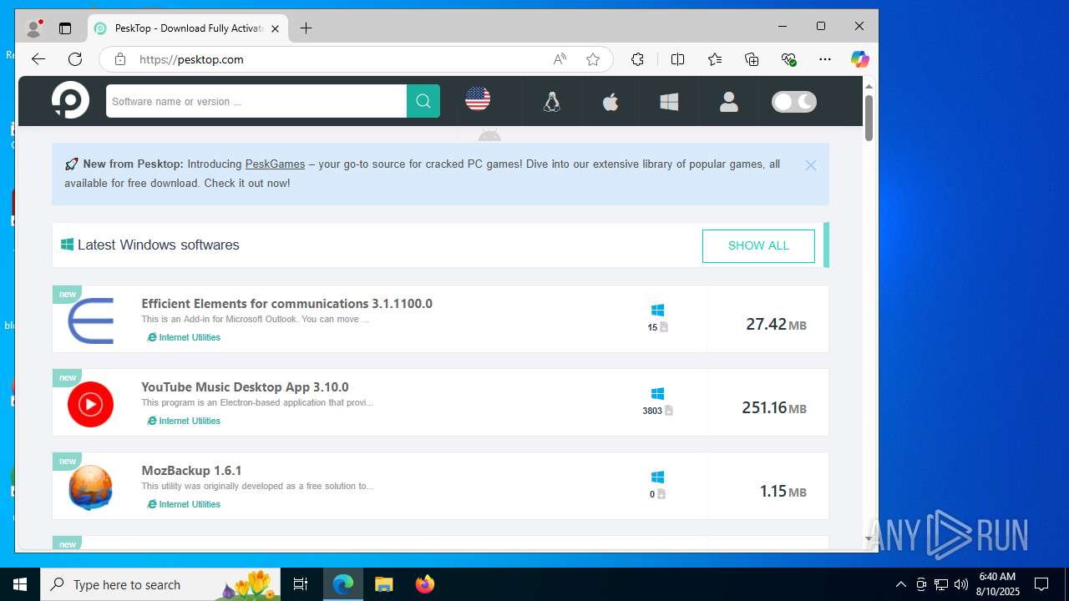Open MozBackup 1.6.1 entry

coord(191,470)
